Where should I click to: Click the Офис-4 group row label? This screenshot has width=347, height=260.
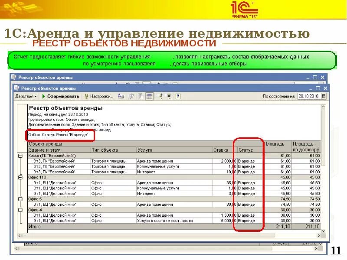pos(35,210)
